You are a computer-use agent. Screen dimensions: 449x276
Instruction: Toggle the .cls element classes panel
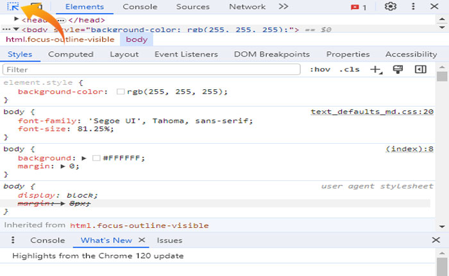point(350,69)
